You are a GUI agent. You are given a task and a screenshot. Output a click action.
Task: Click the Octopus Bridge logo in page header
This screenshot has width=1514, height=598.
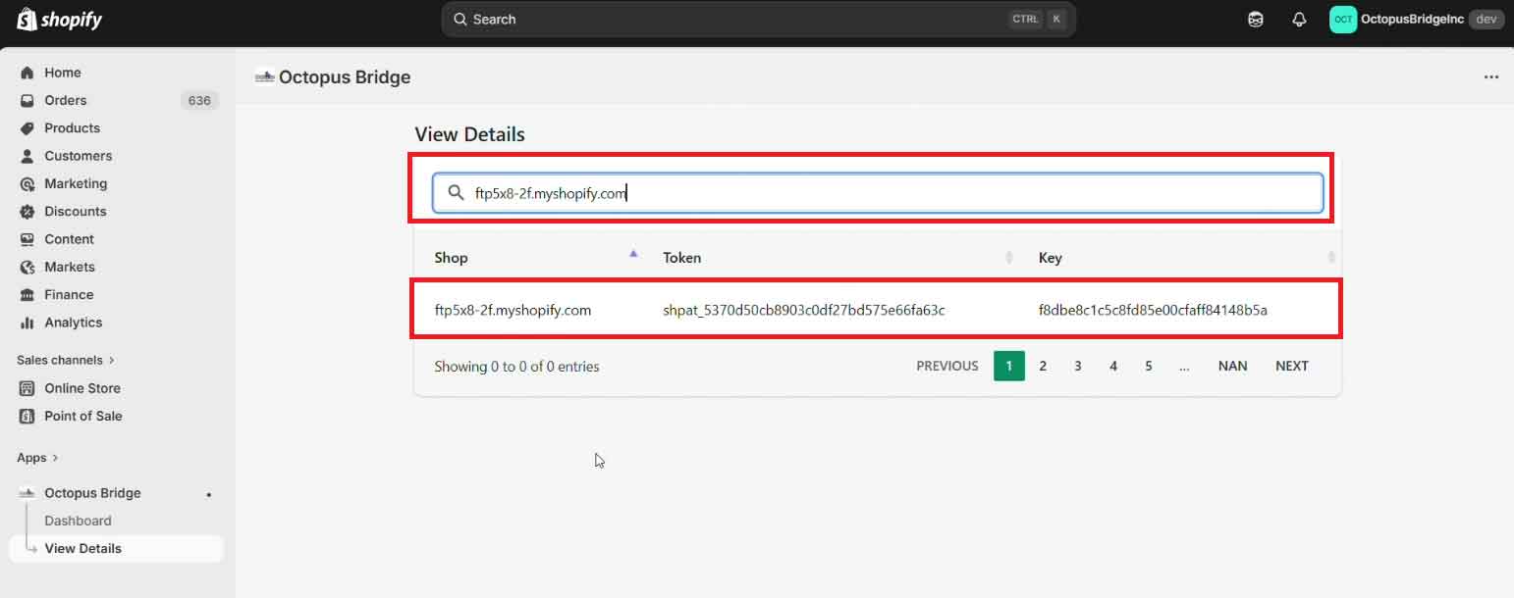(x=264, y=76)
